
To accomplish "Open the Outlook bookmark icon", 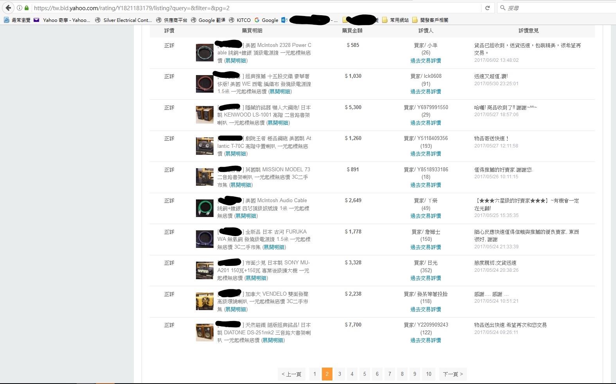I will tap(284, 20).
